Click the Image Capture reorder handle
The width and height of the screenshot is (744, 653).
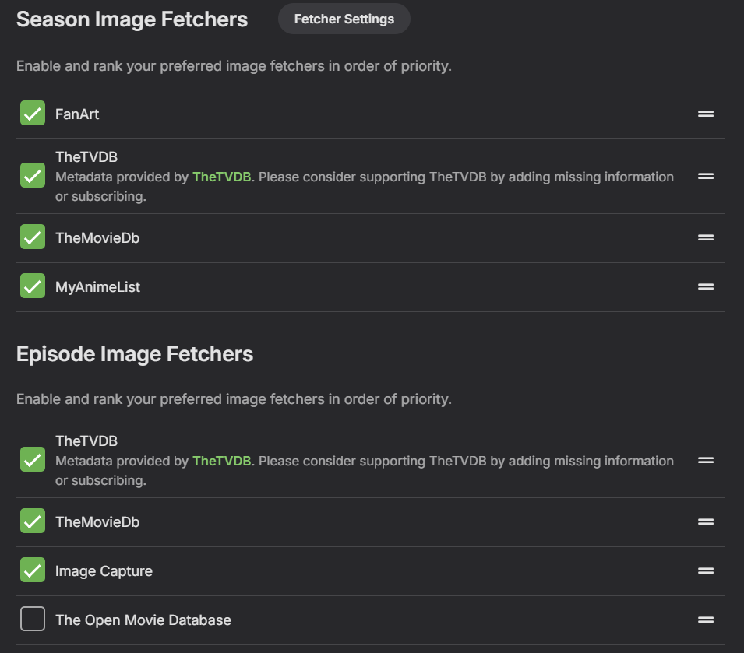tap(706, 570)
